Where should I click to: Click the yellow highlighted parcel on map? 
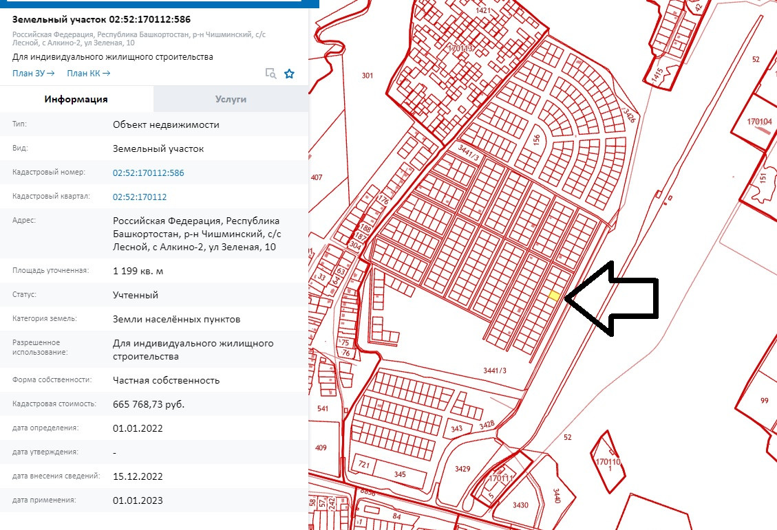[555, 296]
